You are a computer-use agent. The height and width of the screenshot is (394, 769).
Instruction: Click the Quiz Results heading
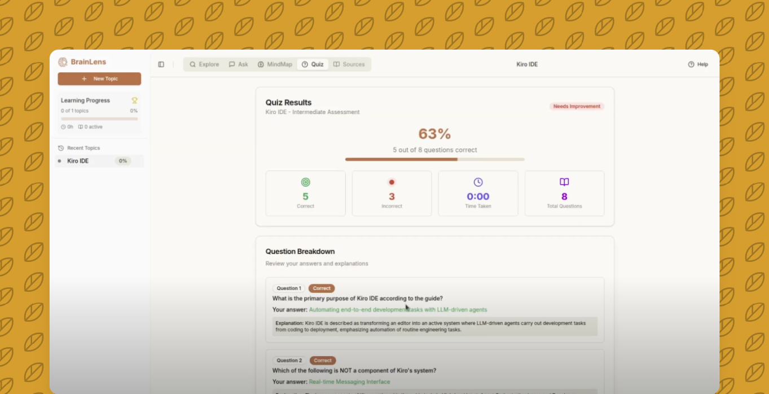pyautogui.click(x=288, y=103)
